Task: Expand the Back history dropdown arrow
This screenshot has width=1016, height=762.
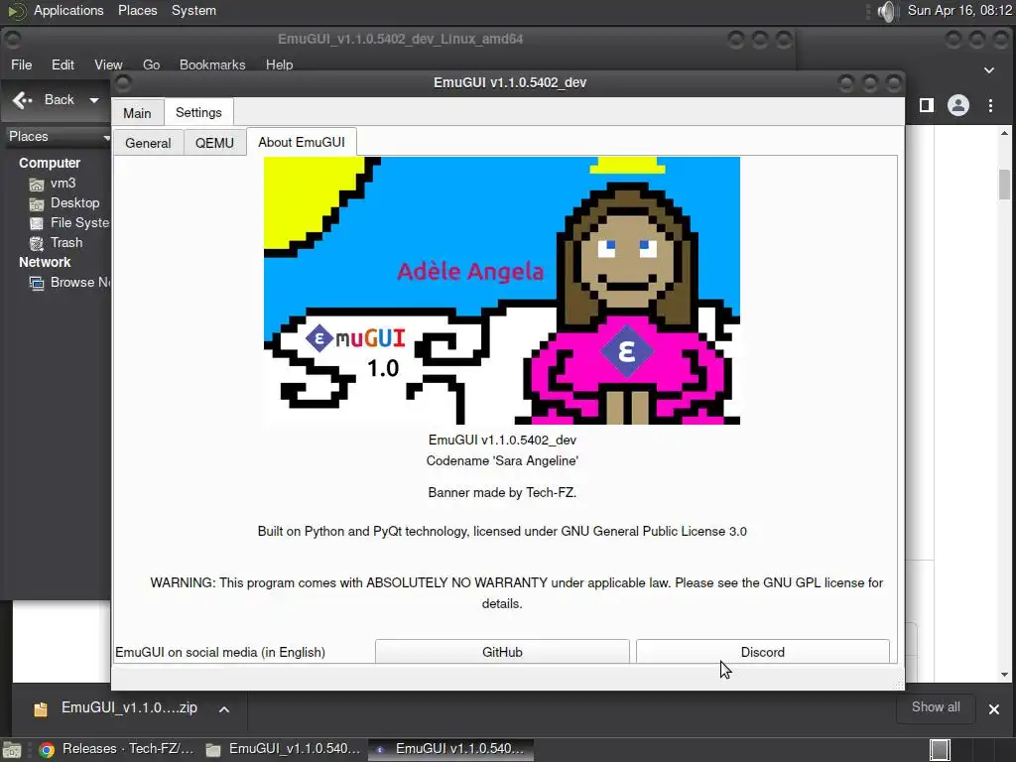Action: [x=94, y=100]
